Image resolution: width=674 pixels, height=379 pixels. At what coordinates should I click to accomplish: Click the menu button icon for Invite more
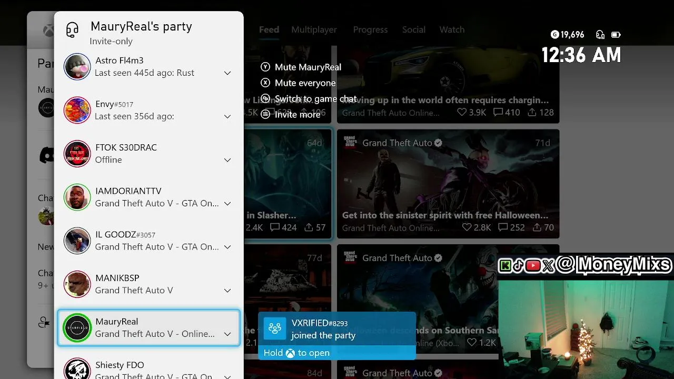click(x=265, y=114)
